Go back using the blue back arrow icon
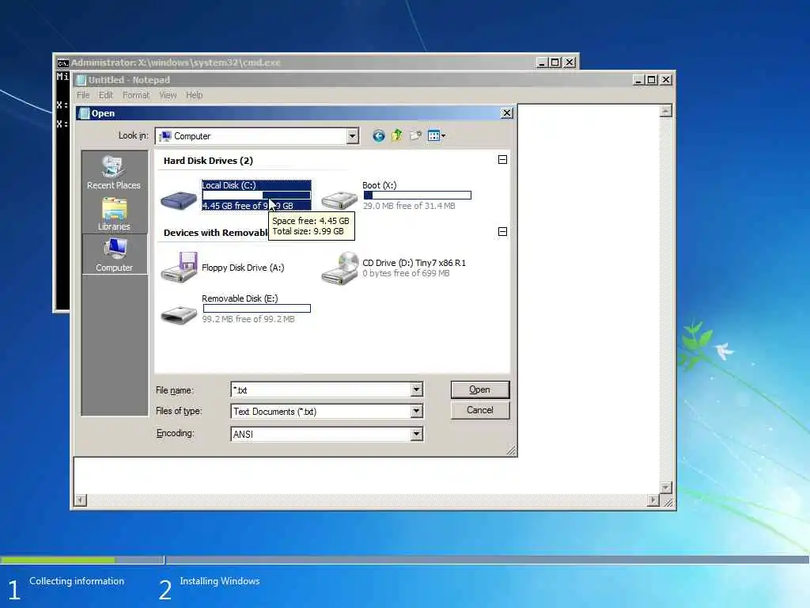This screenshot has width=810, height=608. tap(379, 136)
